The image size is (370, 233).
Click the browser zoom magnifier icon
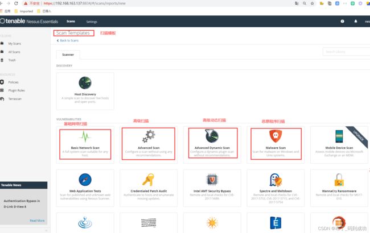pos(305,3)
